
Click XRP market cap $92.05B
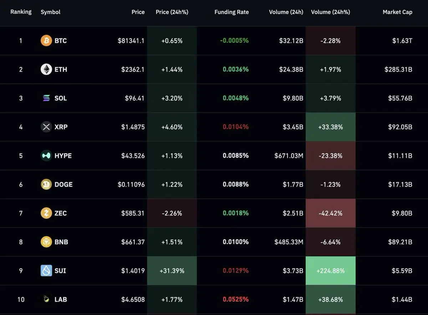(400, 127)
